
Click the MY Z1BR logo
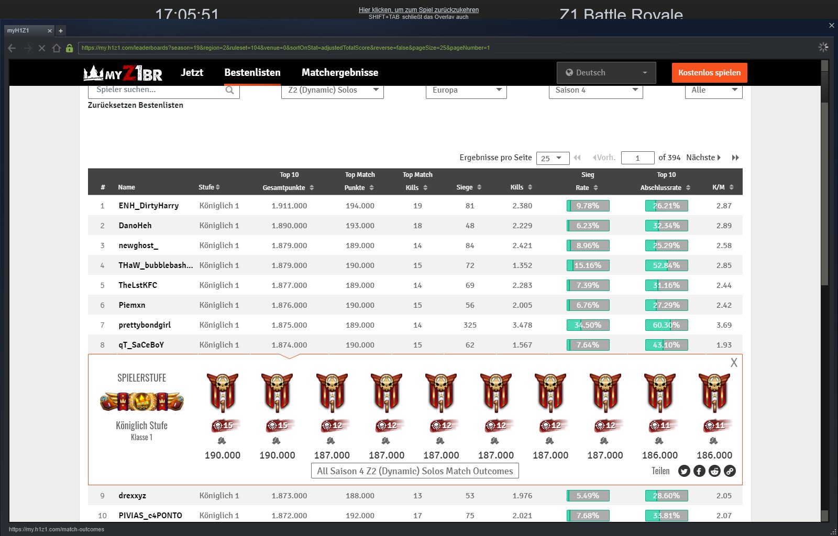123,73
